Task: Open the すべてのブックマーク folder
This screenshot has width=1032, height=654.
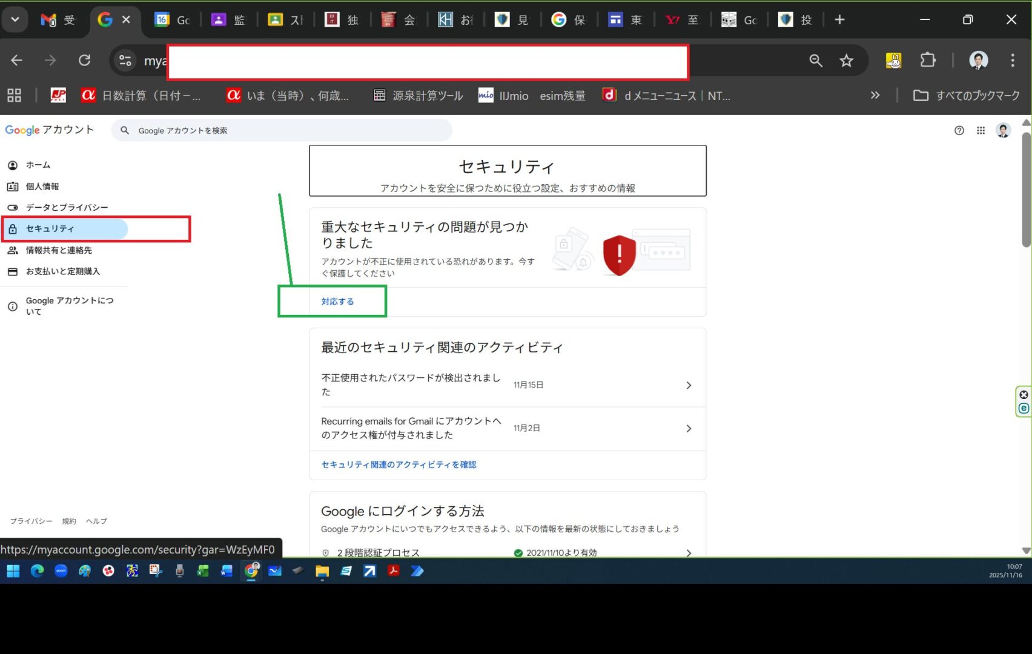Action: [967, 96]
